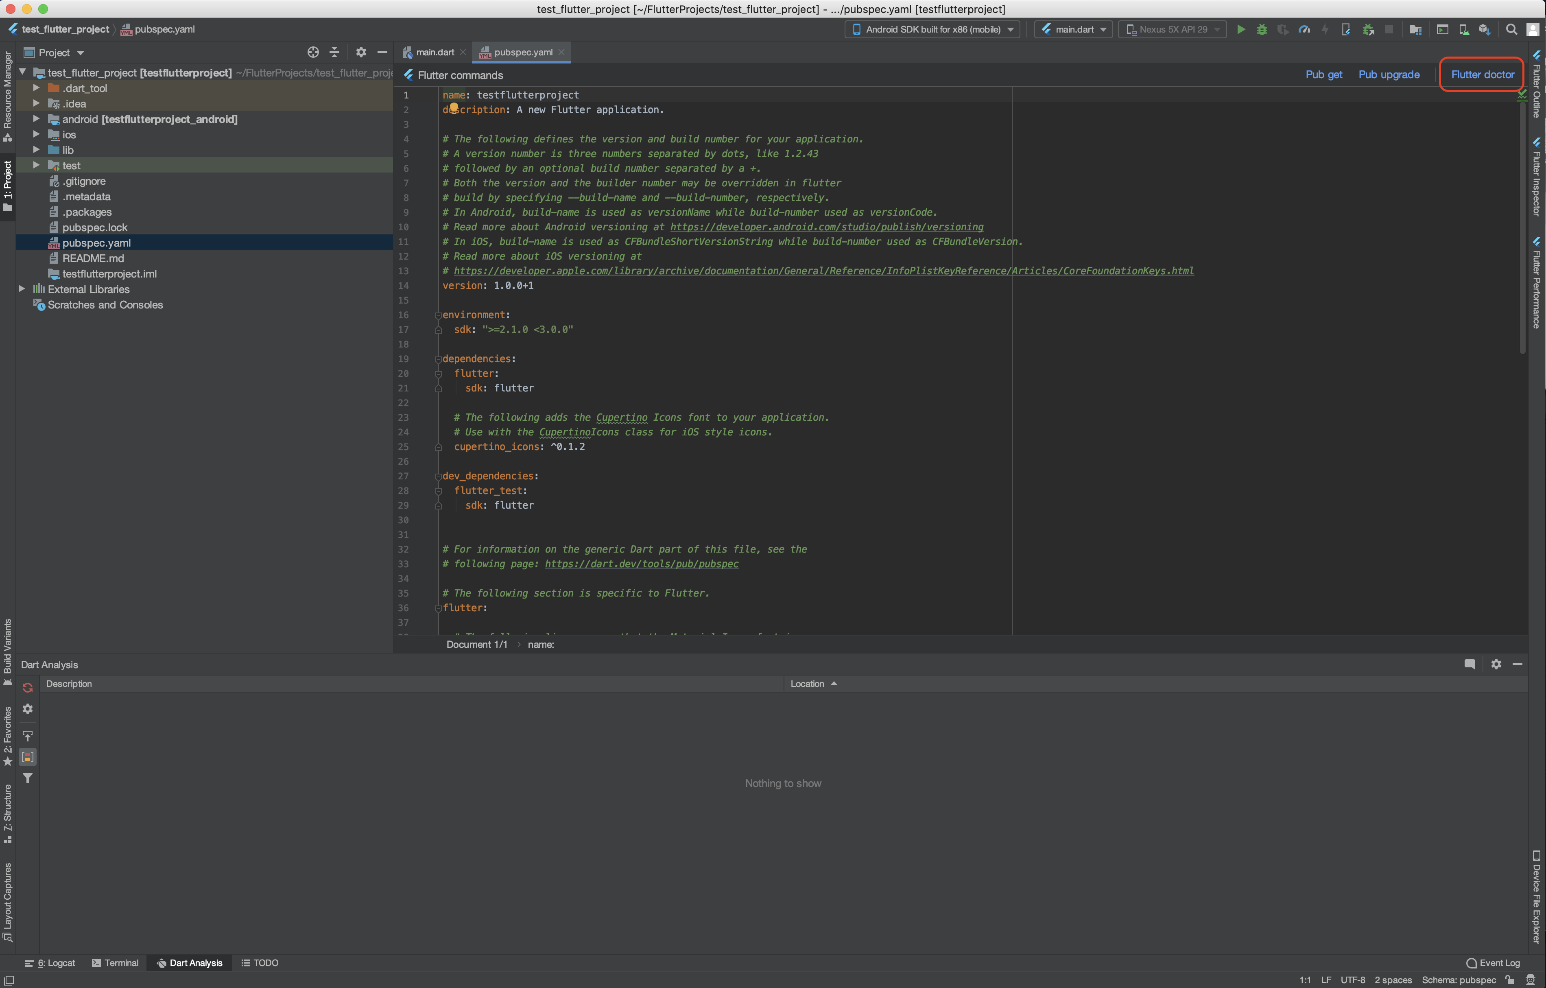Open the main.dart run configuration dropdown
The height and width of the screenshot is (988, 1546).
pos(1074,30)
